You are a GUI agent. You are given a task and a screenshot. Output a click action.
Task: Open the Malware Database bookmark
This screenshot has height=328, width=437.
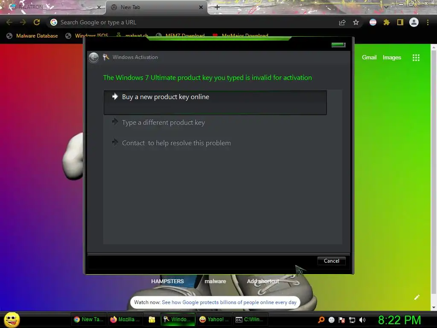pos(32,36)
